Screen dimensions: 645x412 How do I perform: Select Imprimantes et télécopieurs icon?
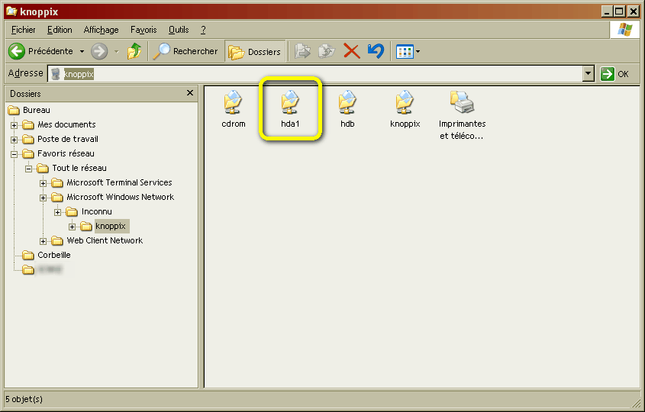(x=462, y=115)
